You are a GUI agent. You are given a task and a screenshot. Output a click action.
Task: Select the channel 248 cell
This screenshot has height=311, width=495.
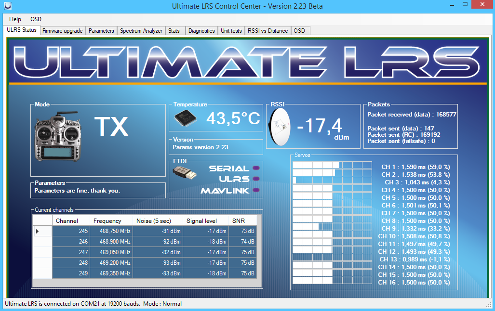pos(71,263)
